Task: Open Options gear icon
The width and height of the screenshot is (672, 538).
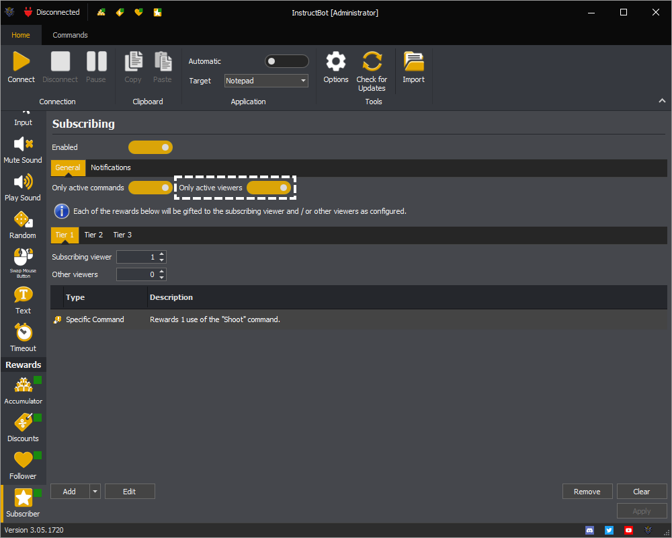Action: tap(336, 61)
